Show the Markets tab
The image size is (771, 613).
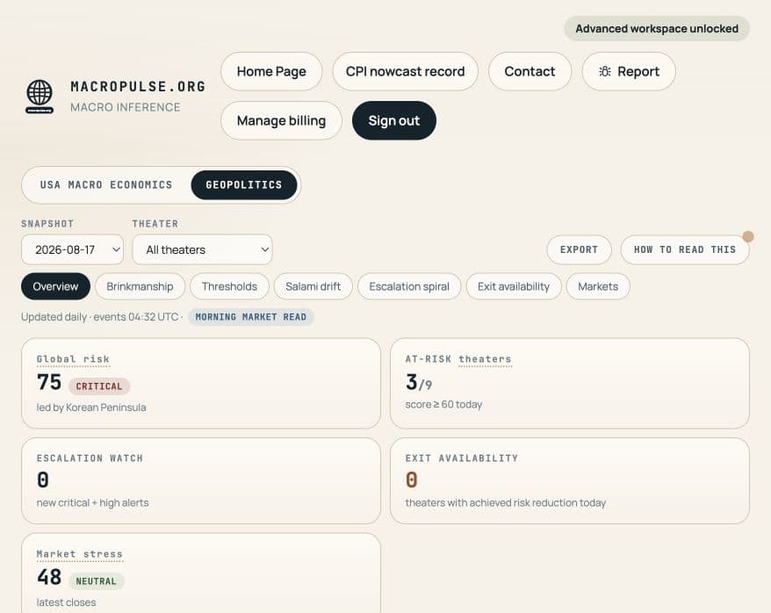click(598, 286)
